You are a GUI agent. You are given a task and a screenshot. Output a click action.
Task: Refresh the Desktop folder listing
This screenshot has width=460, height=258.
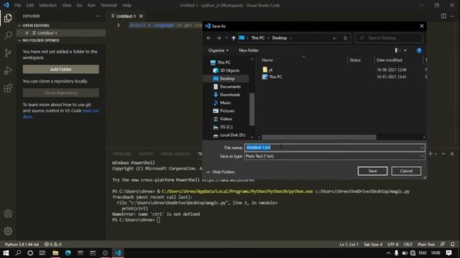coord(345,38)
